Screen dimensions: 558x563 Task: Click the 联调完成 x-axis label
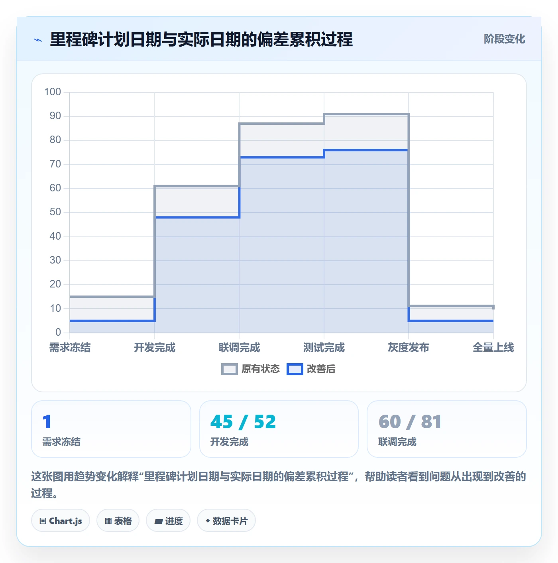click(239, 348)
